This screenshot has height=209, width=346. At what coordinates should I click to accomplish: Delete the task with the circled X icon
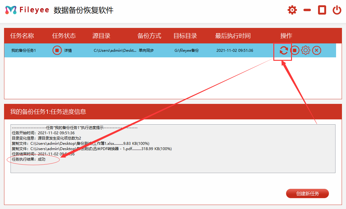pyautogui.click(x=316, y=50)
